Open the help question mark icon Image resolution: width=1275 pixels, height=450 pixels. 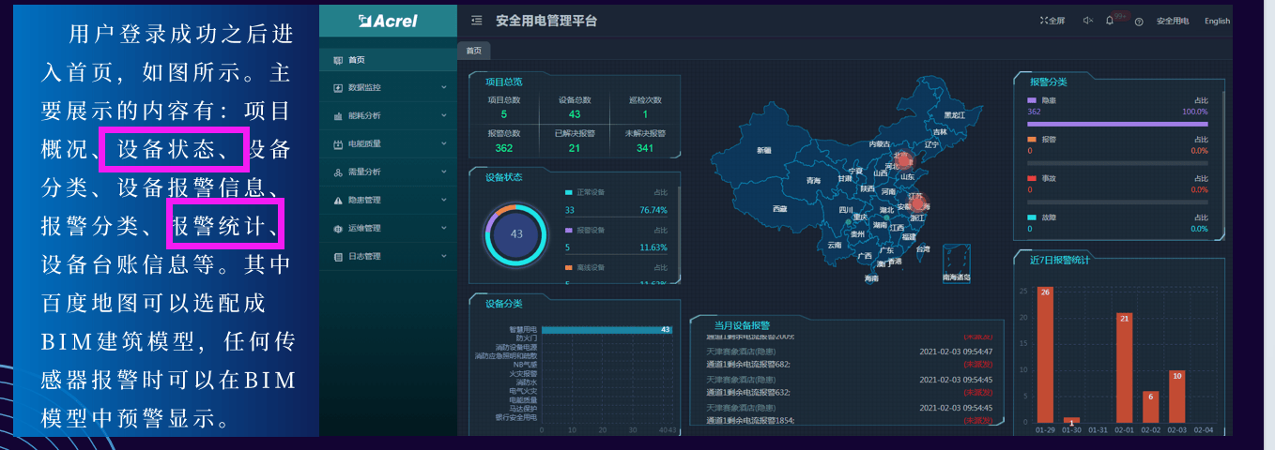(1138, 21)
